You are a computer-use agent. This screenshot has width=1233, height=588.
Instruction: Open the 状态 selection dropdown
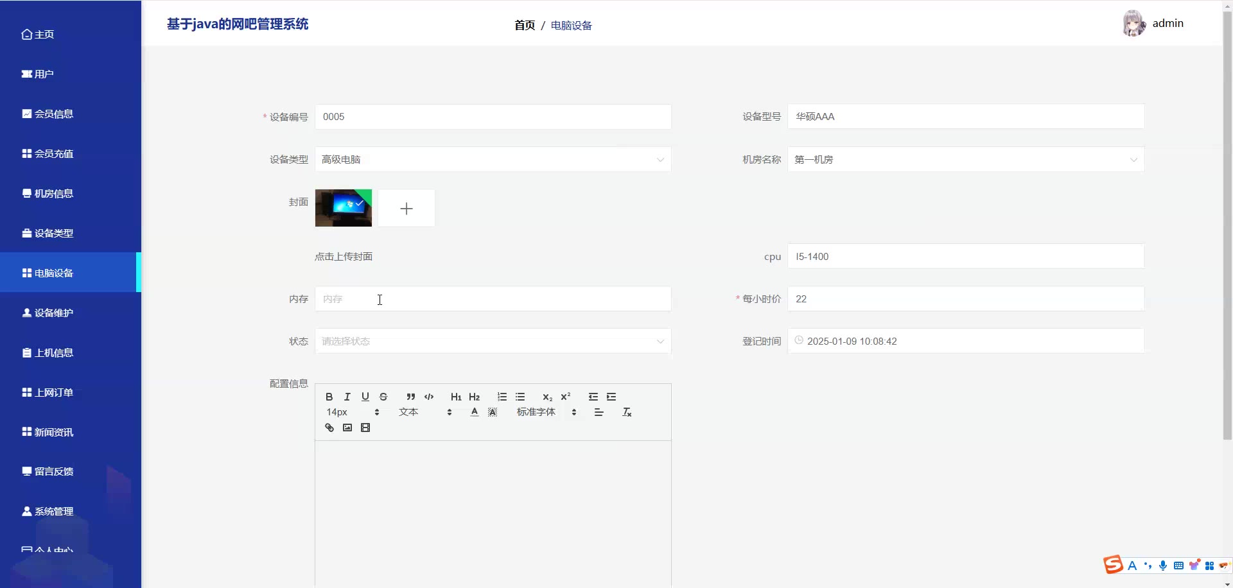(x=493, y=342)
